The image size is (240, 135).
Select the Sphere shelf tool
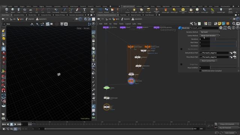[x=13, y=10]
